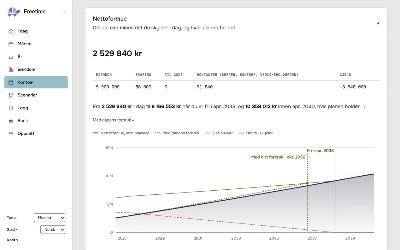The image size is (400, 250).
Task: Expand the Med dagens forbruk details
Action: [113, 120]
